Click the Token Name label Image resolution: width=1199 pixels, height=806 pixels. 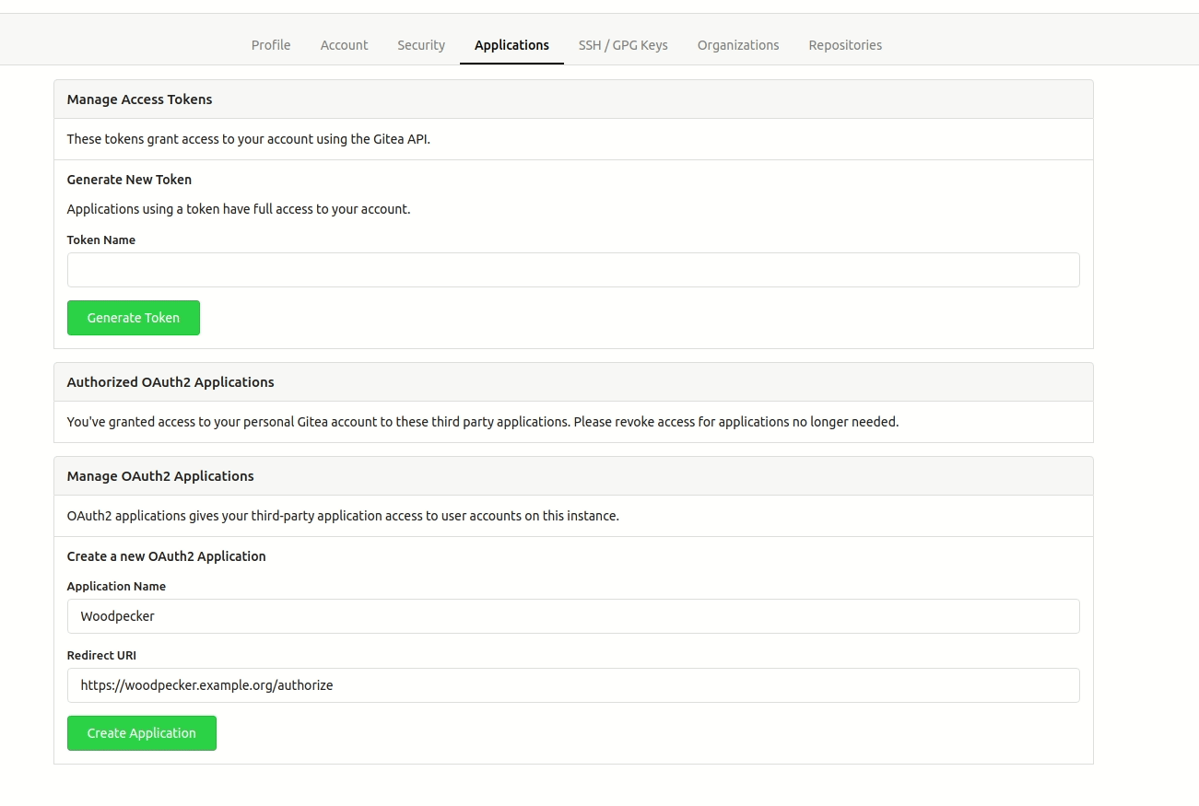click(100, 239)
